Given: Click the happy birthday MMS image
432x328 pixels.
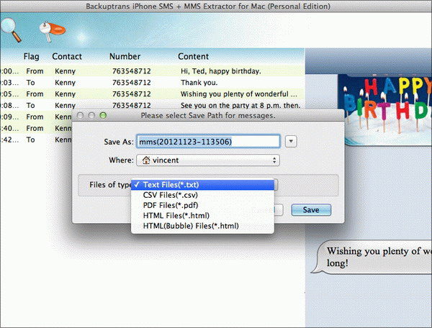Looking at the screenshot, I should coord(385,109).
